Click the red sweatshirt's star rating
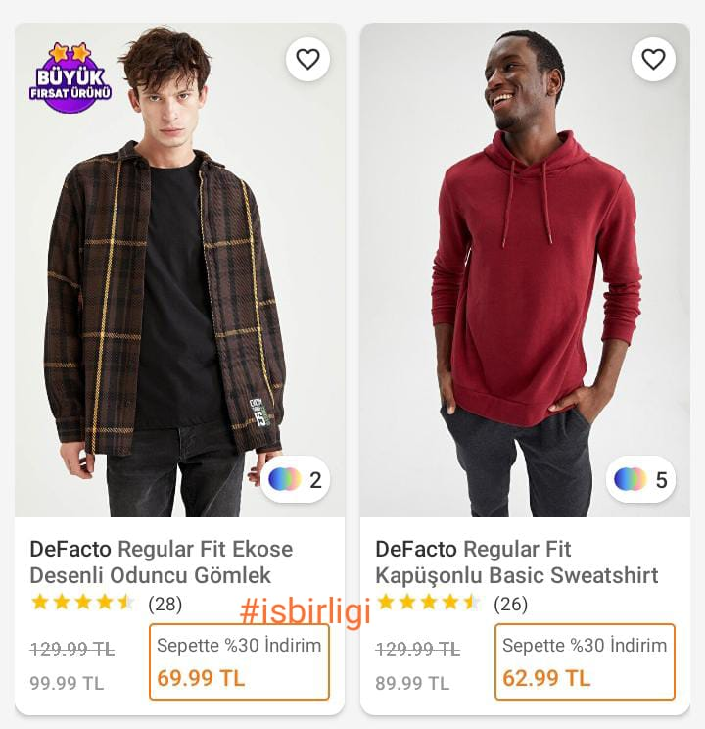This screenshot has height=729, width=705. point(429,603)
